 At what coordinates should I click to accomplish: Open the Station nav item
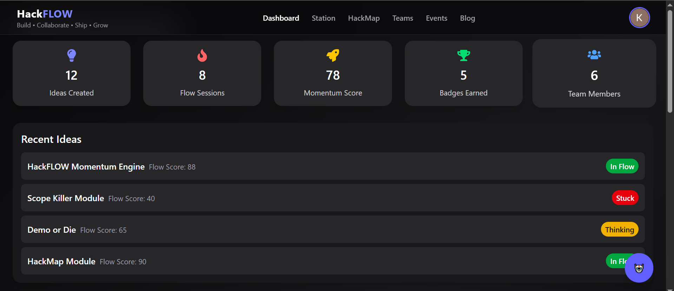[323, 18]
